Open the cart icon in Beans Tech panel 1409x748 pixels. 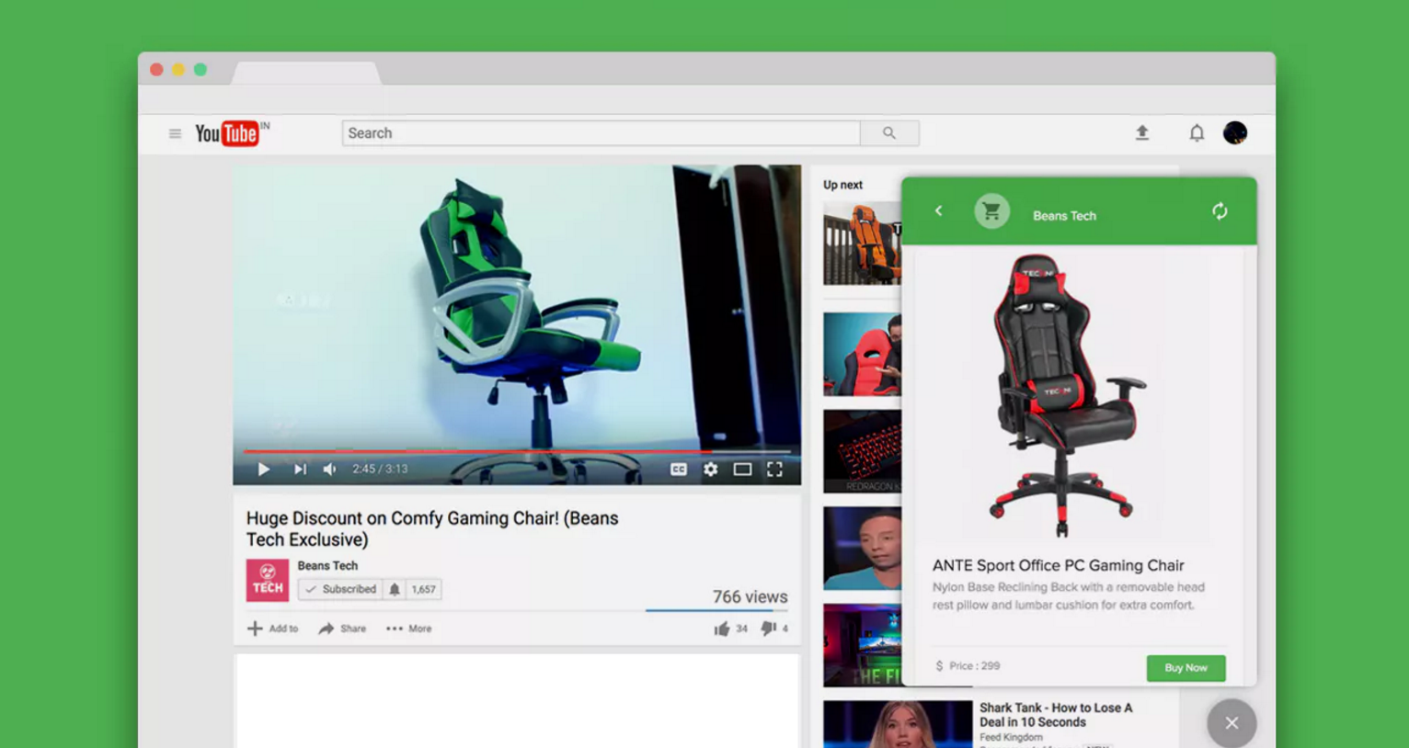(x=991, y=210)
